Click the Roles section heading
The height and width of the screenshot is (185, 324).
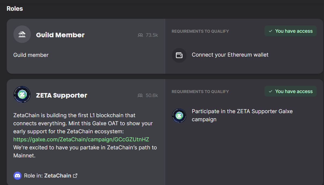[x=15, y=9]
